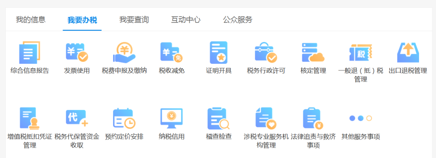This screenshot has height=158, width=436.
Task: Click the 证明开具 text label
Action: coord(219,71)
